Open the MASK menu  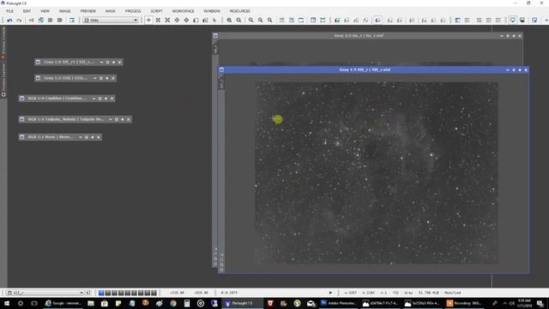(x=111, y=11)
